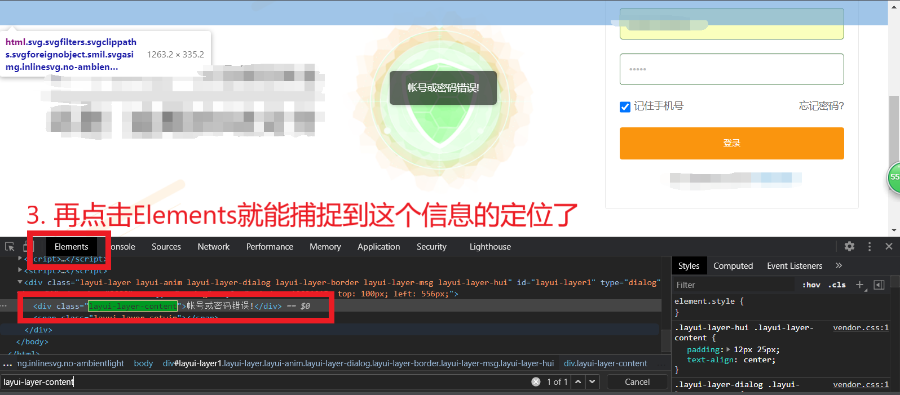Screen dimensions: 900x395
Task: Toggle .cls element classes panel
Action: 837,285
